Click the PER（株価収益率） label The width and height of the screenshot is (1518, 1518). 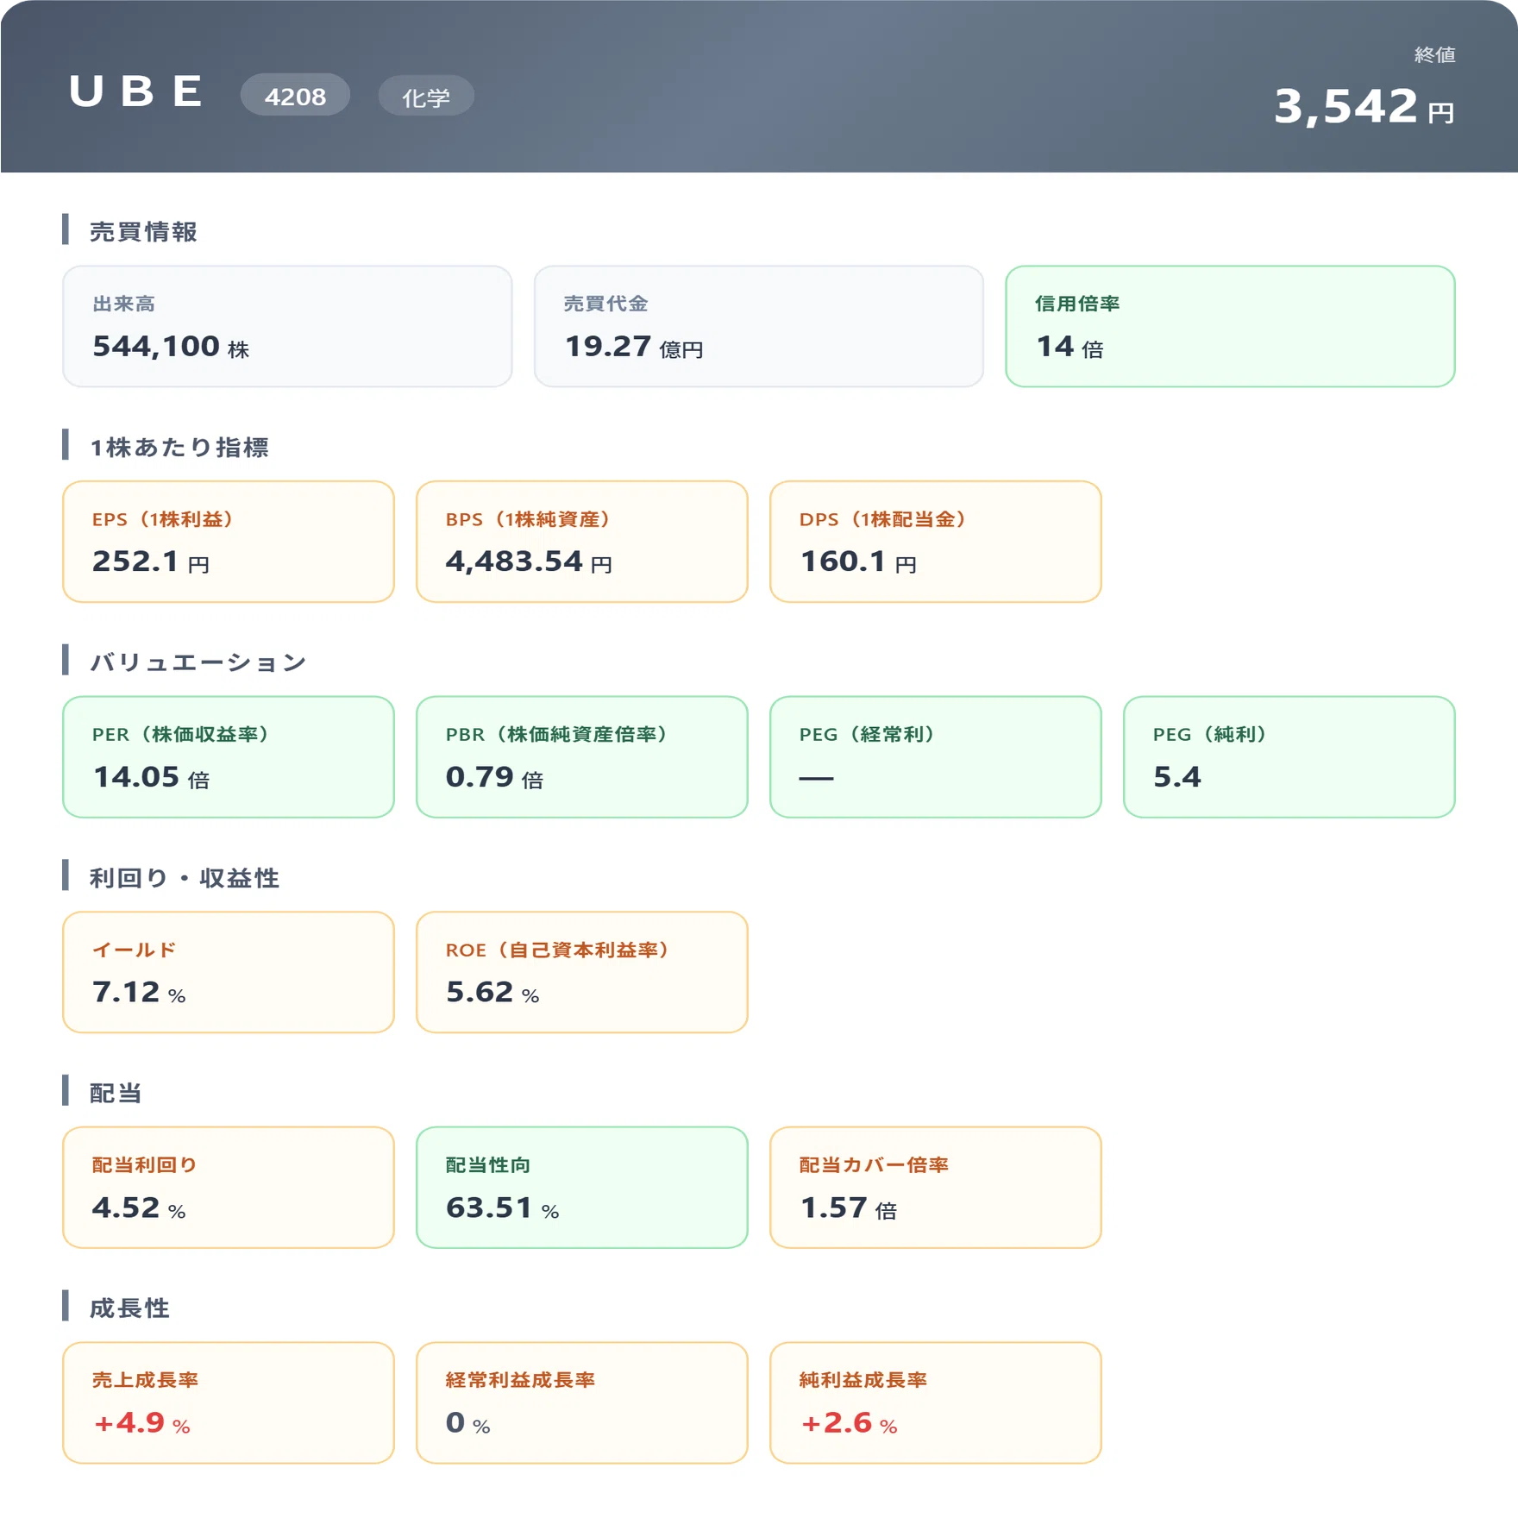tap(180, 734)
